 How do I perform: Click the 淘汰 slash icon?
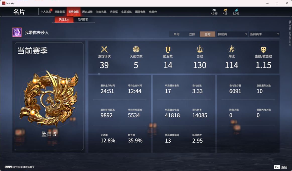pyautogui.click(x=231, y=49)
